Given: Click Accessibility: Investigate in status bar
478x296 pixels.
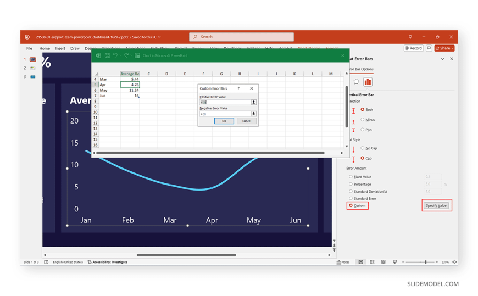Looking at the screenshot, I should [107, 262].
